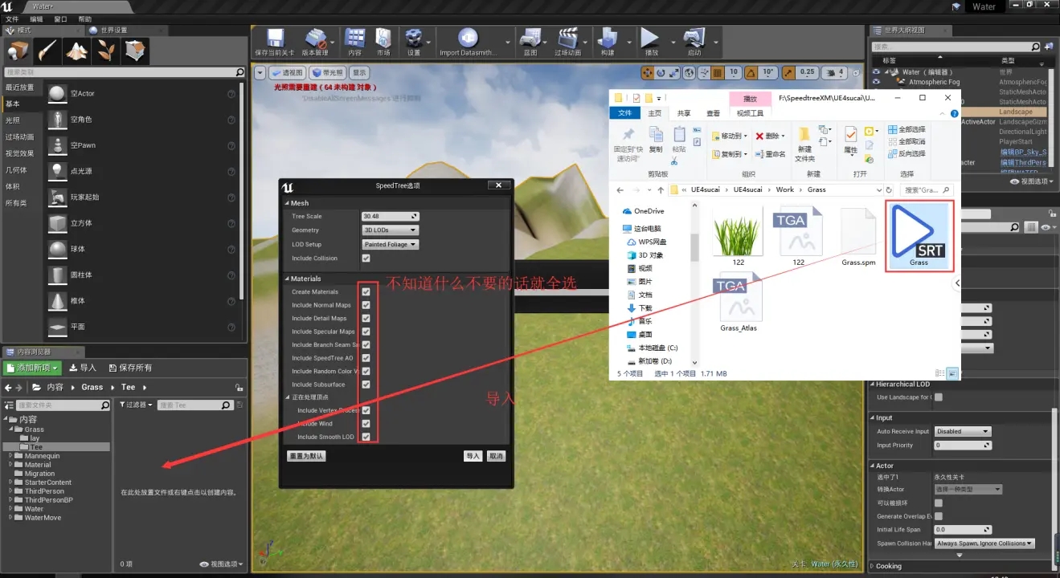Toggle Include Specular Maps checkbox
The width and height of the screenshot is (1060, 578).
click(366, 332)
